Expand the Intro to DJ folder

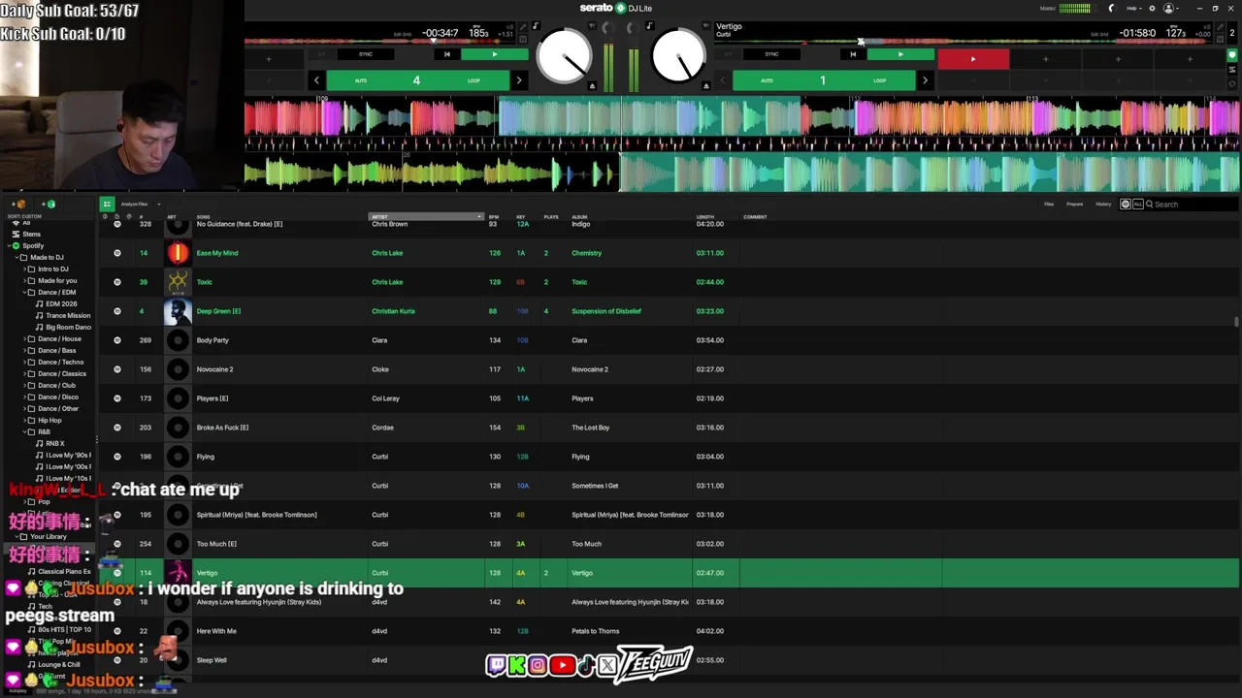(24, 269)
